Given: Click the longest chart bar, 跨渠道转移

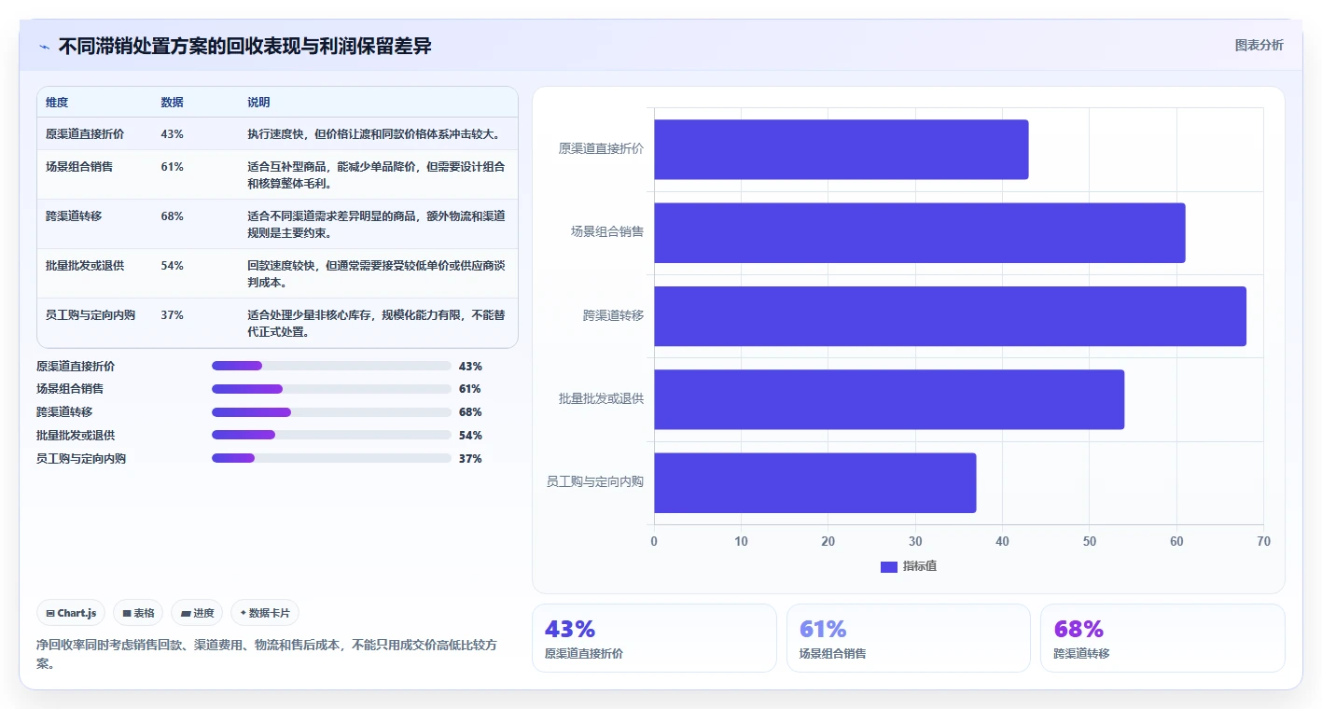Looking at the screenshot, I should pyautogui.click(x=950, y=316).
